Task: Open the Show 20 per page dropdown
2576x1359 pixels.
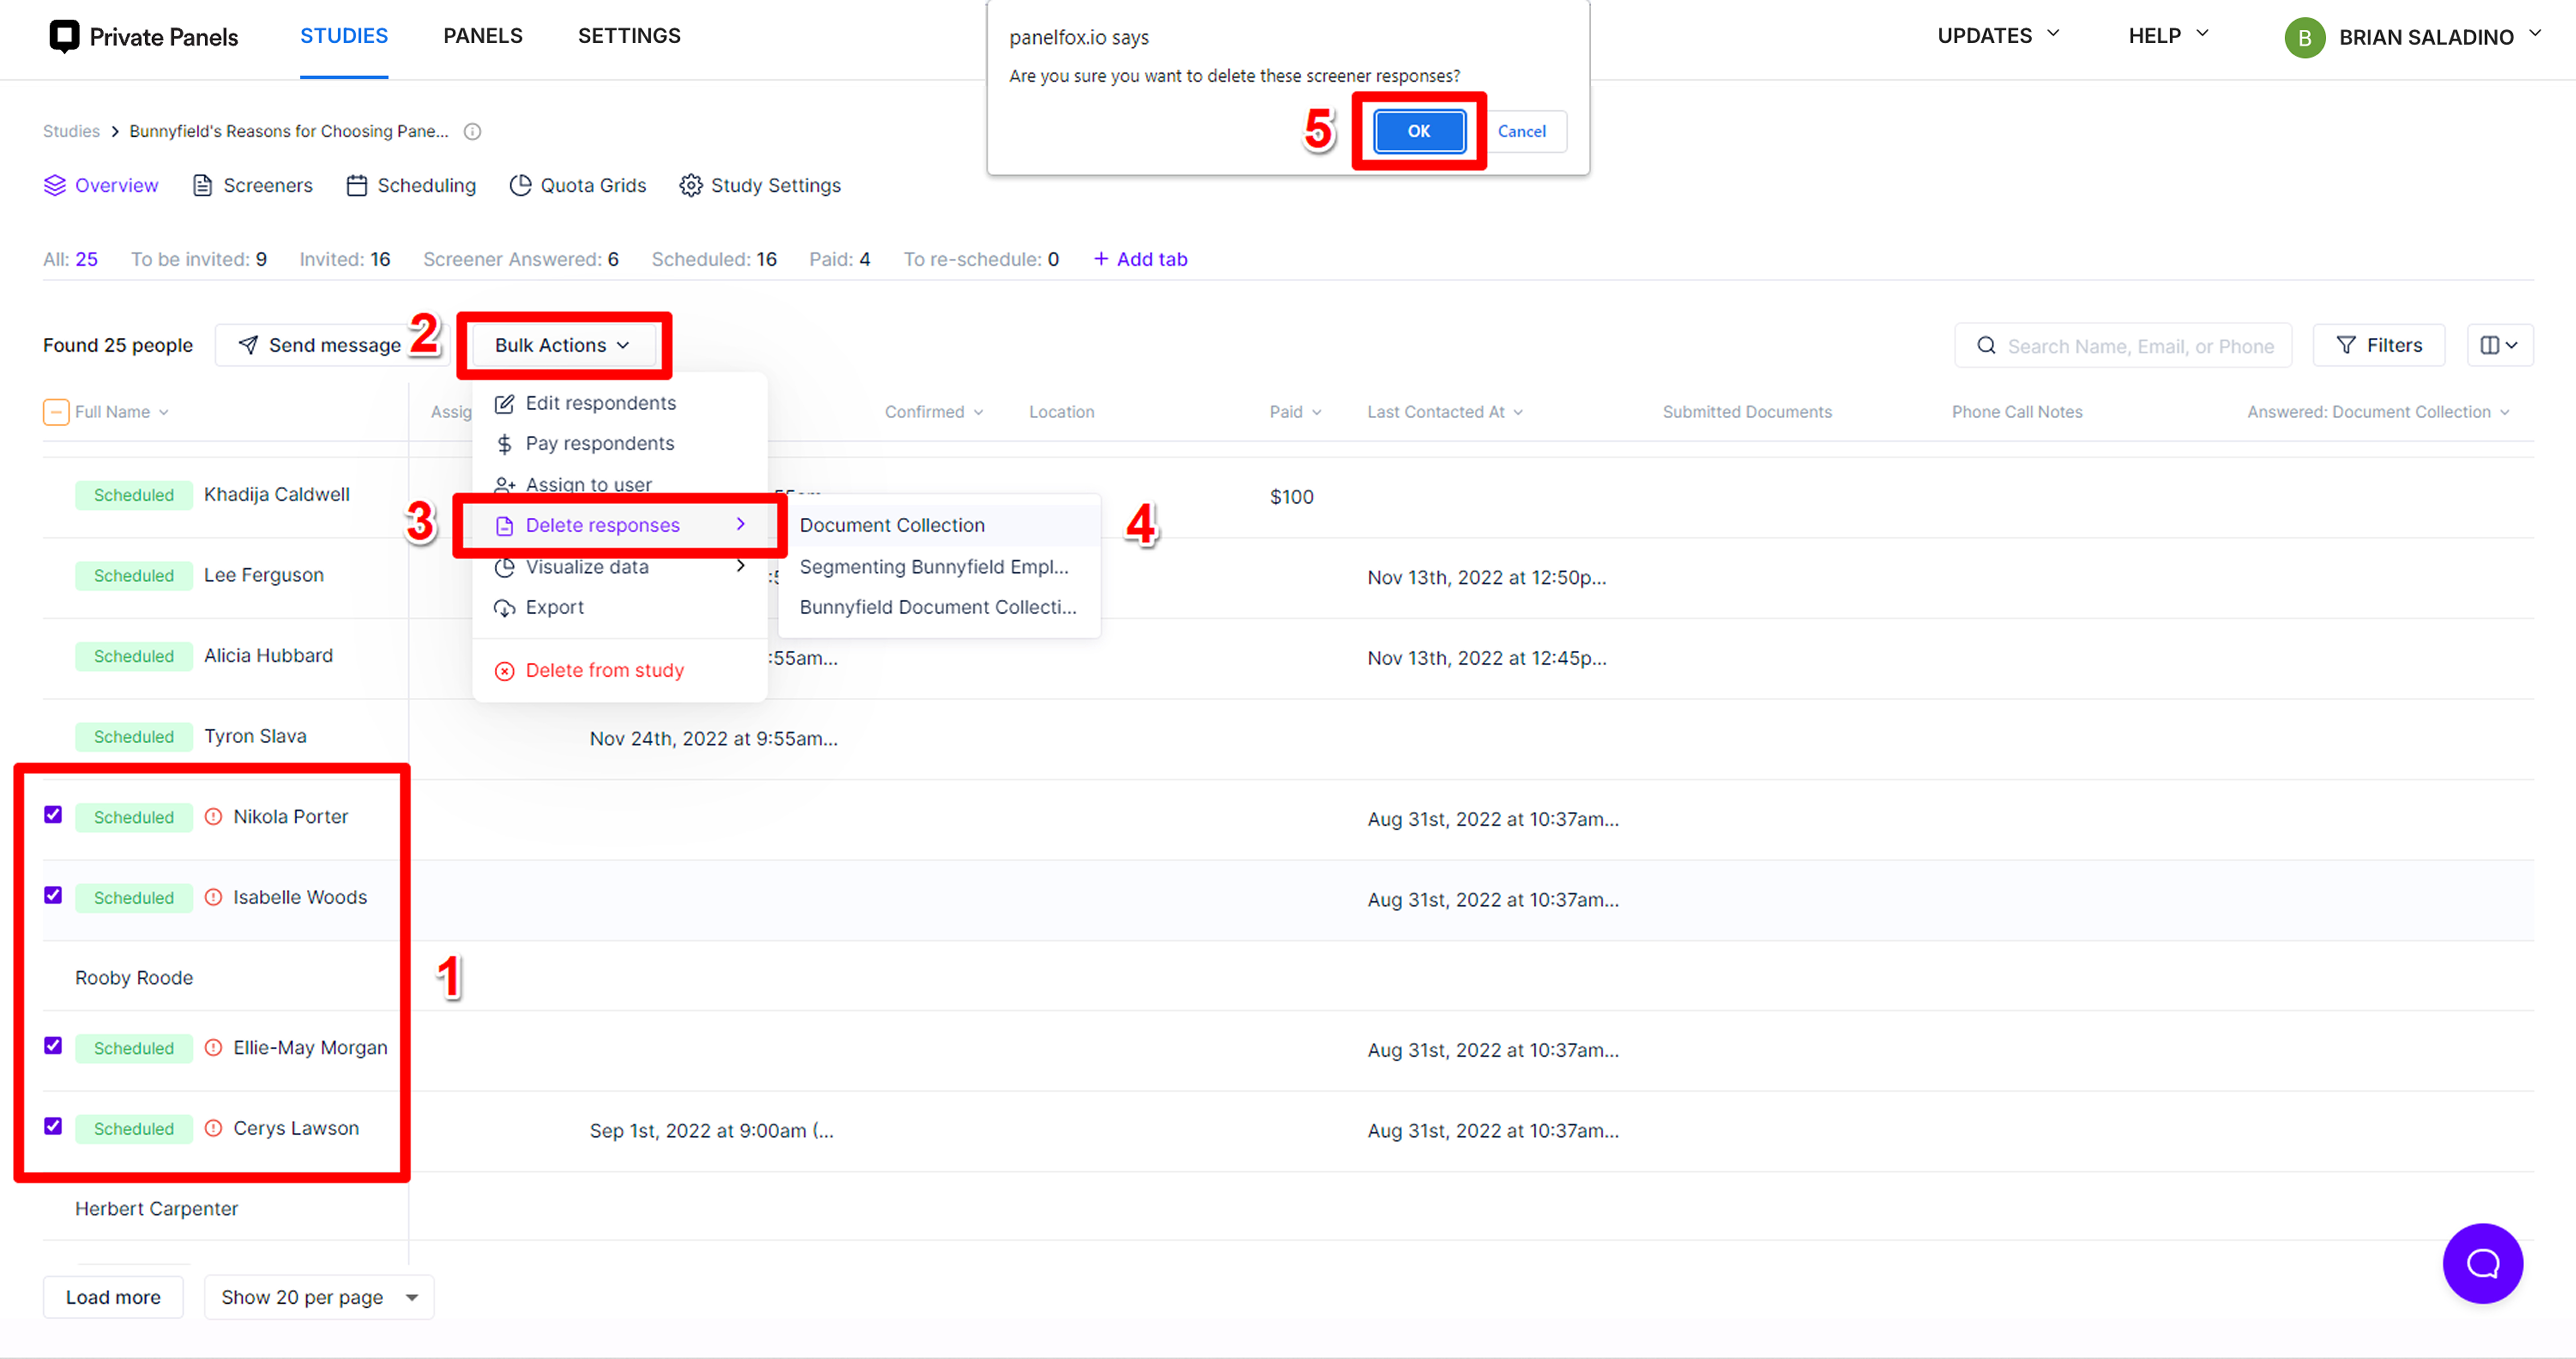Action: tap(319, 1297)
